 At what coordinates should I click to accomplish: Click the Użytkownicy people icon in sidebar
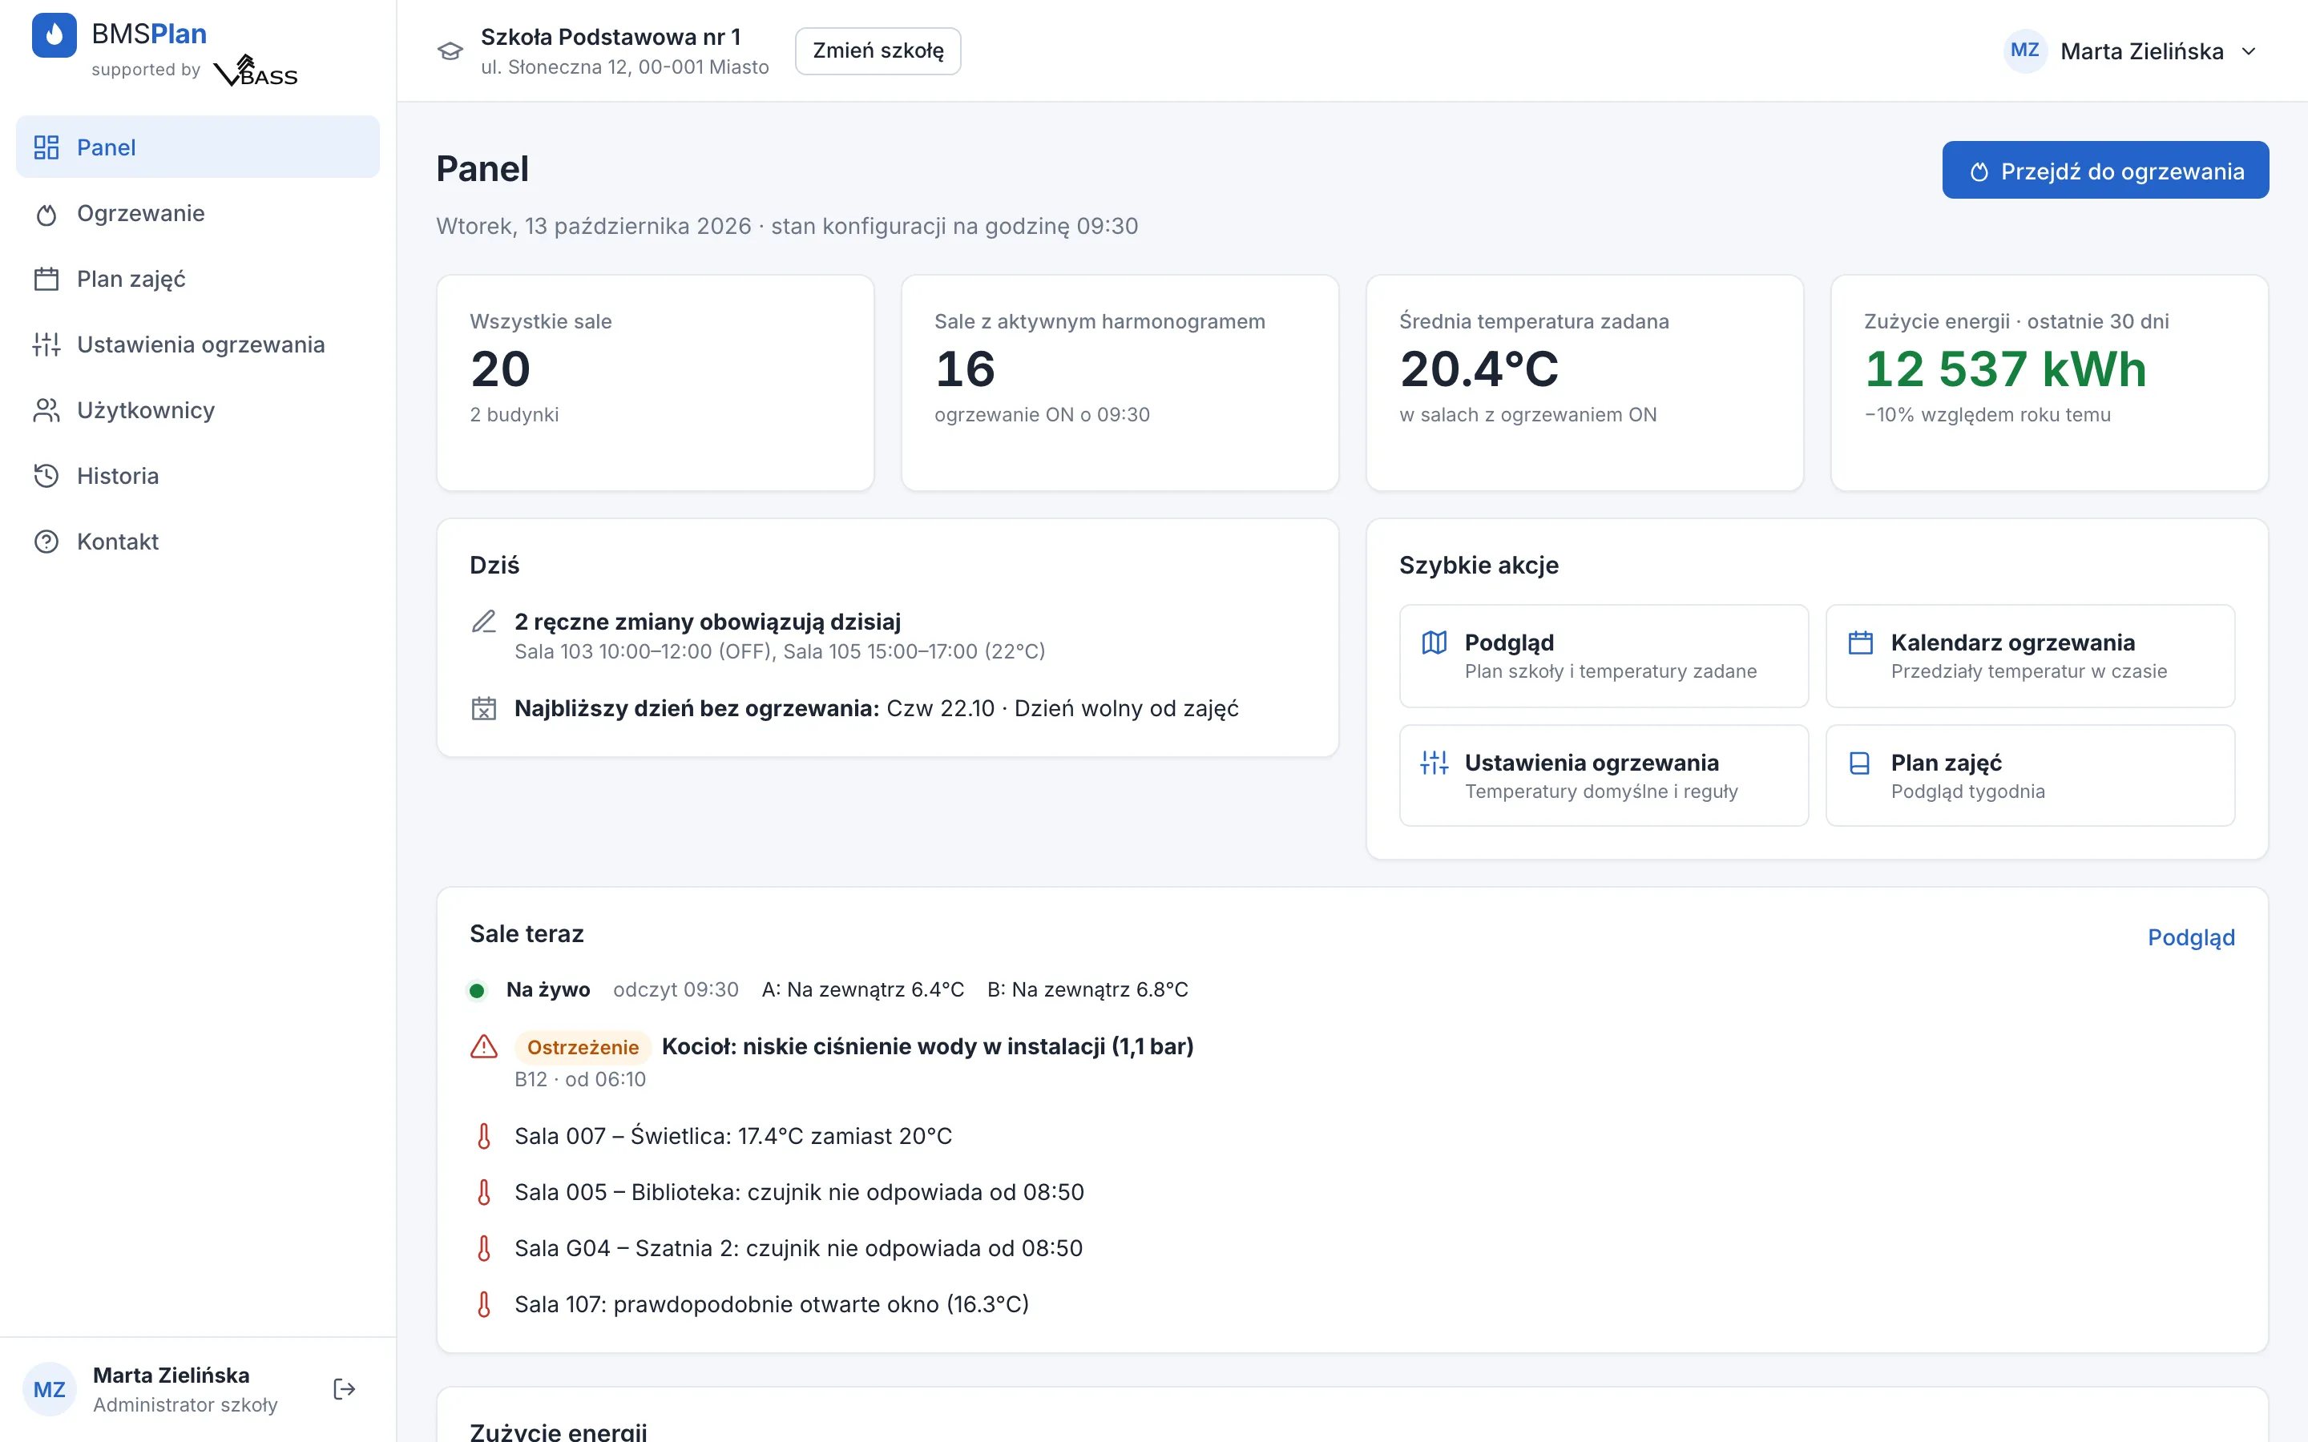coord(46,410)
